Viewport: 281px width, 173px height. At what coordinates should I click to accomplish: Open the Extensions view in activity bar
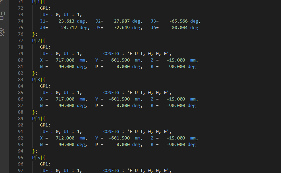click(x=2, y=16)
